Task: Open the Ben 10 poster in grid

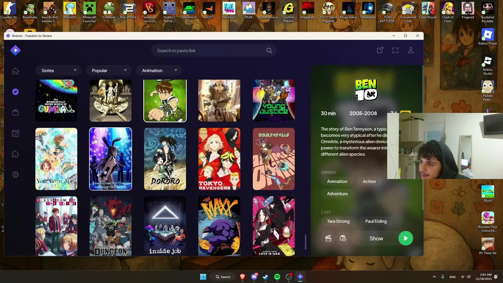Action: [165, 101]
